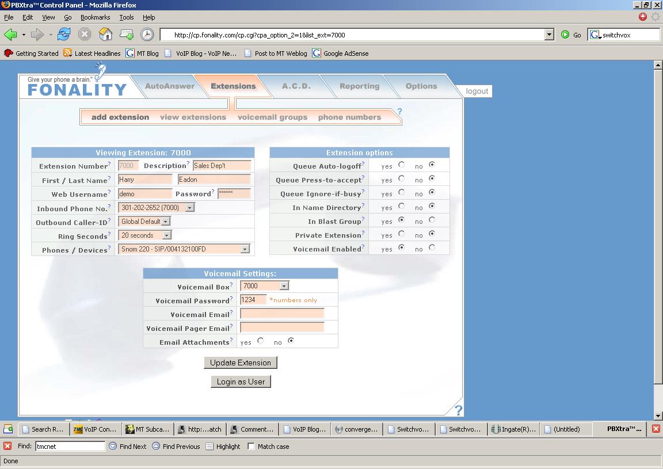Open the Outbound Caller-ID dropdown
The height and width of the screenshot is (469, 663).
[x=165, y=222]
